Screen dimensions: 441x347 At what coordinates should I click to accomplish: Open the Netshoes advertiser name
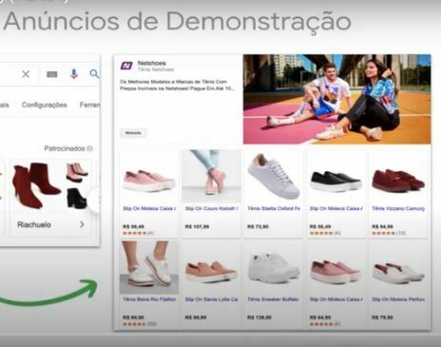click(151, 63)
